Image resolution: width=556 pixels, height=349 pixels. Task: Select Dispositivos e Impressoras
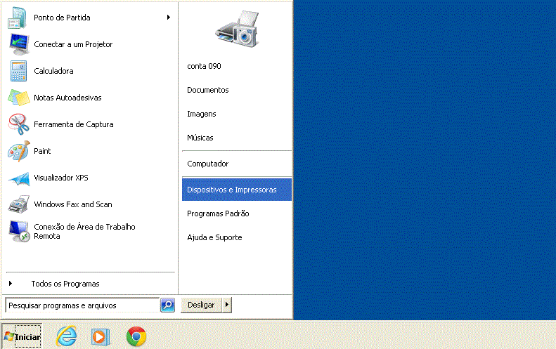point(237,190)
